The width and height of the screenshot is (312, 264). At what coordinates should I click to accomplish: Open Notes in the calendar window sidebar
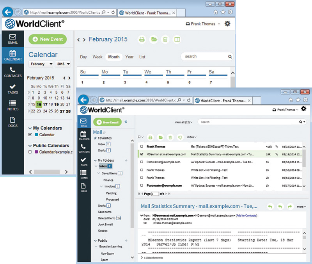tap(13, 105)
